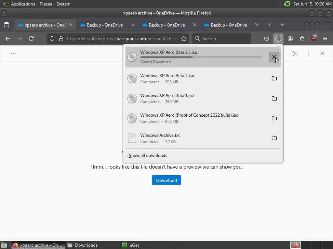
Task: Open containing folder for Windows XP Aero Beta 2.iso
Action: pyautogui.click(x=274, y=78)
